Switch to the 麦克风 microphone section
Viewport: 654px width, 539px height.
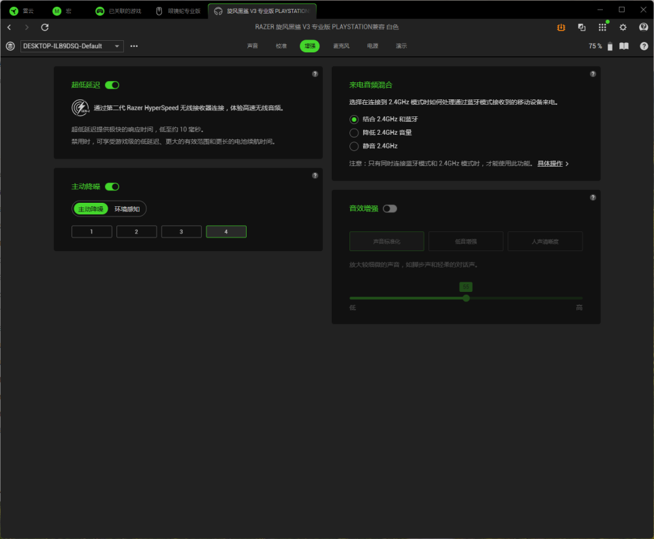pyautogui.click(x=341, y=46)
